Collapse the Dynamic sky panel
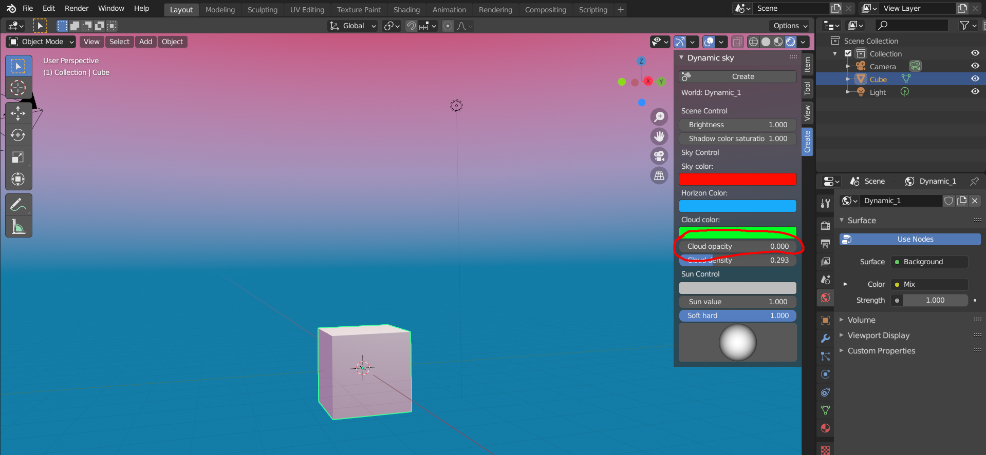This screenshot has height=455, width=986. tap(682, 58)
